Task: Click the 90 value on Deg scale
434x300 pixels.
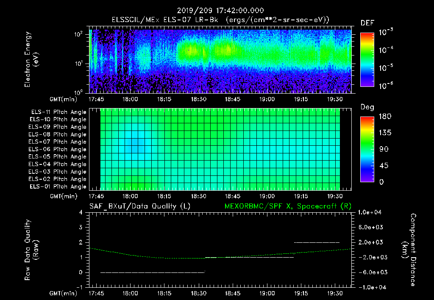Action: click(x=384, y=149)
